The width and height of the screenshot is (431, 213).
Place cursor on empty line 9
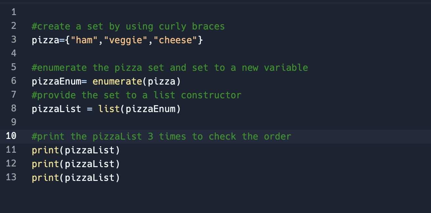click(131, 122)
